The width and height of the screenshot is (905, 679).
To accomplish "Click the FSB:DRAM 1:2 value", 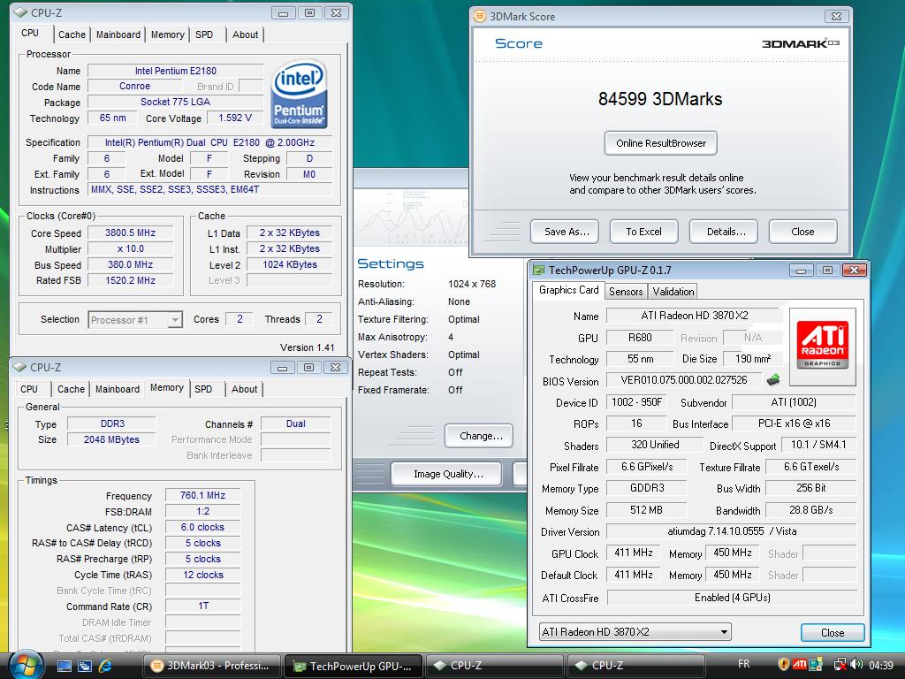I will coord(202,512).
